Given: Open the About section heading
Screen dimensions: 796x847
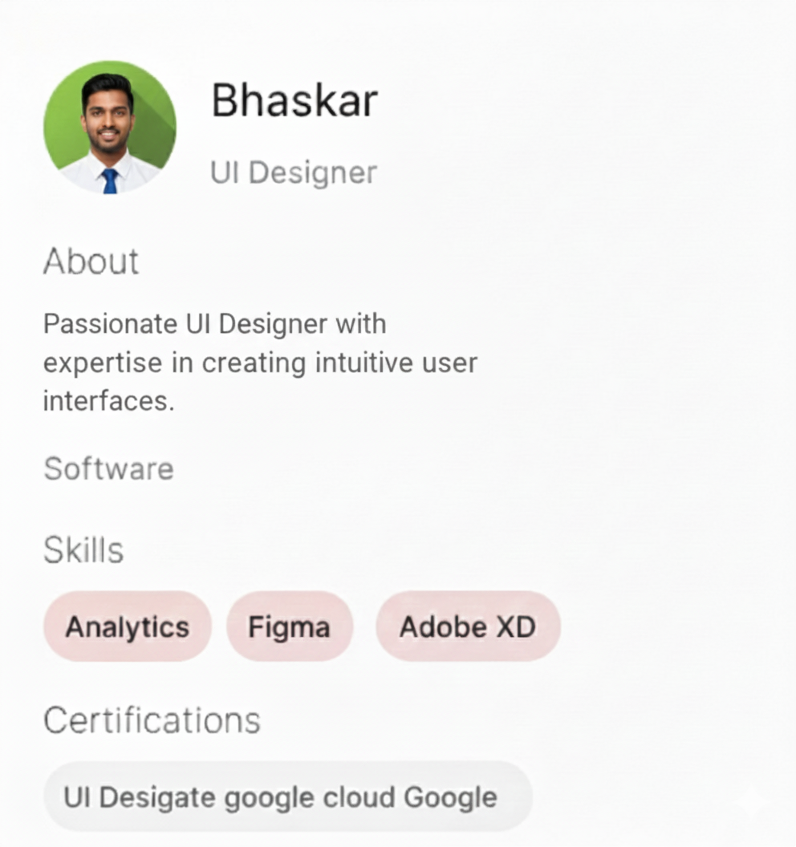Looking at the screenshot, I should coord(91,261).
